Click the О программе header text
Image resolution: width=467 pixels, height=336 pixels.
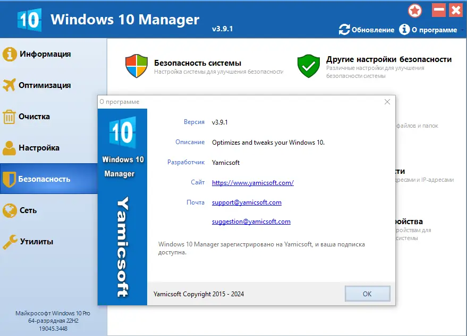[x=434, y=30]
